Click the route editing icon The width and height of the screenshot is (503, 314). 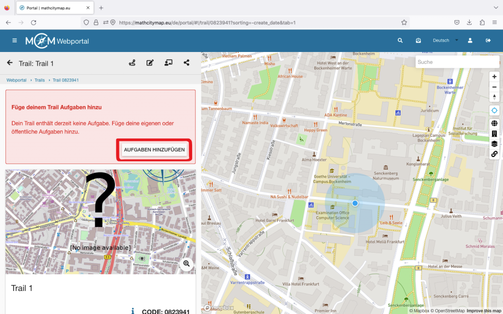click(x=132, y=63)
